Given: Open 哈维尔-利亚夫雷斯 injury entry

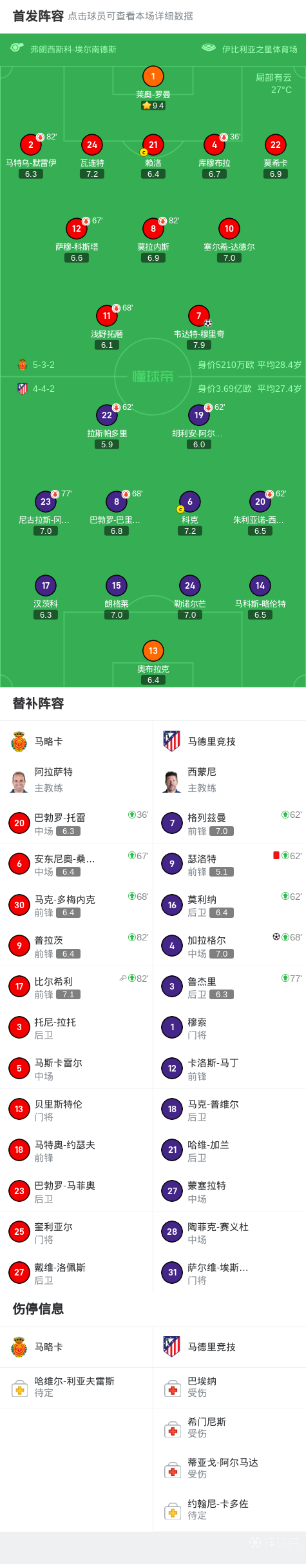Looking at the screenshot, I should point(76,1386).
